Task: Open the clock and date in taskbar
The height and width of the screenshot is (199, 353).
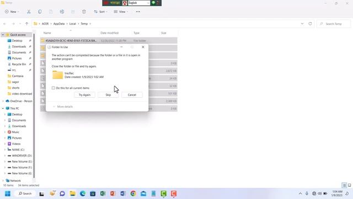Action: 337,193
